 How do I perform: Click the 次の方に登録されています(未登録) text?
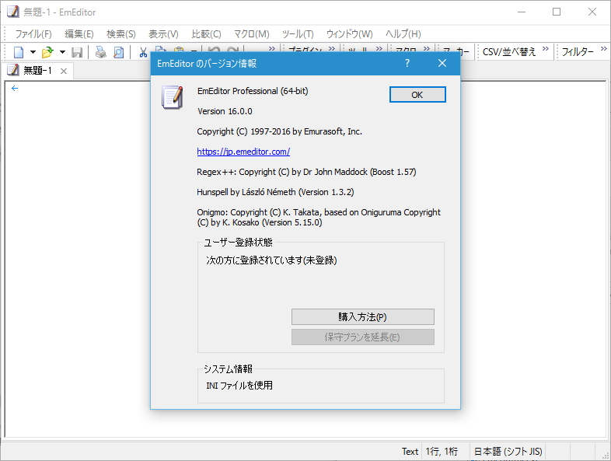pyautogui.click(x=271, y=260)
